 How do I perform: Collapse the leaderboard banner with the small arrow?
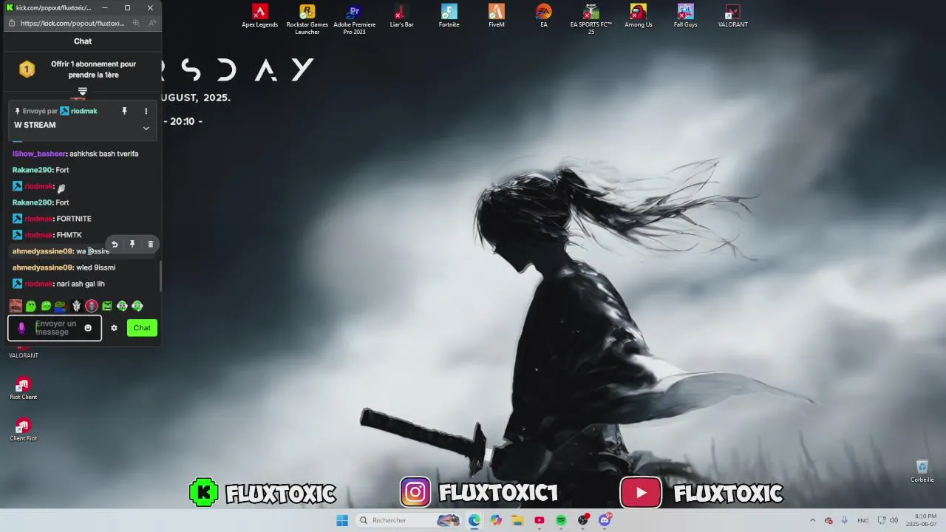[83, 92]
